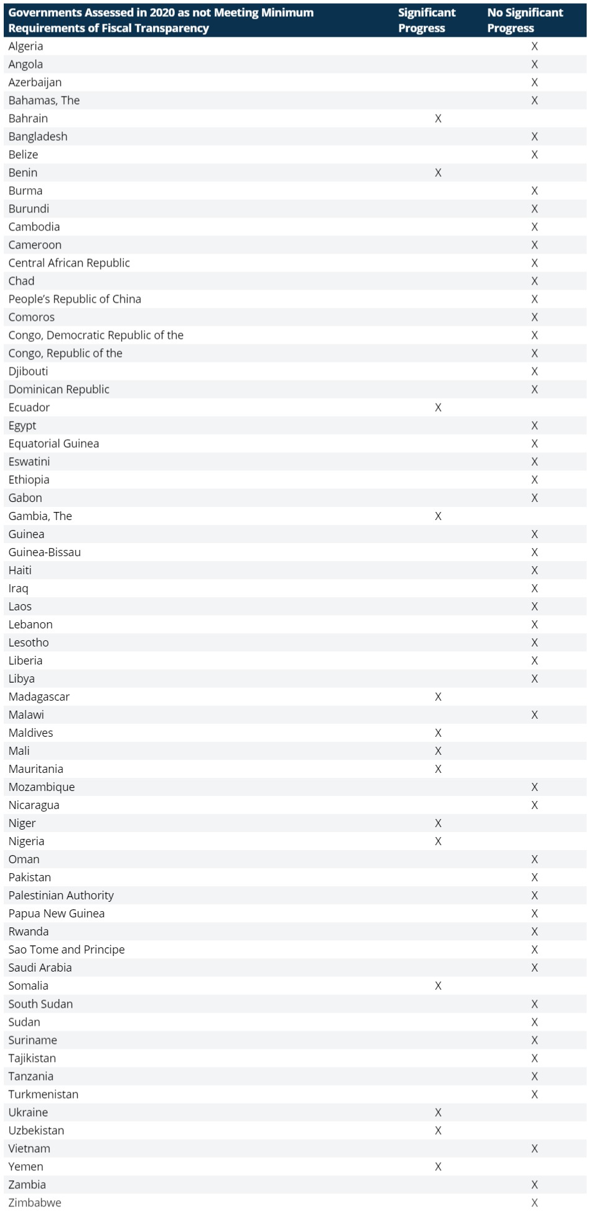Click the X mark for Gambia, The
591x1217 pixels.
click(x=438, y=516)
